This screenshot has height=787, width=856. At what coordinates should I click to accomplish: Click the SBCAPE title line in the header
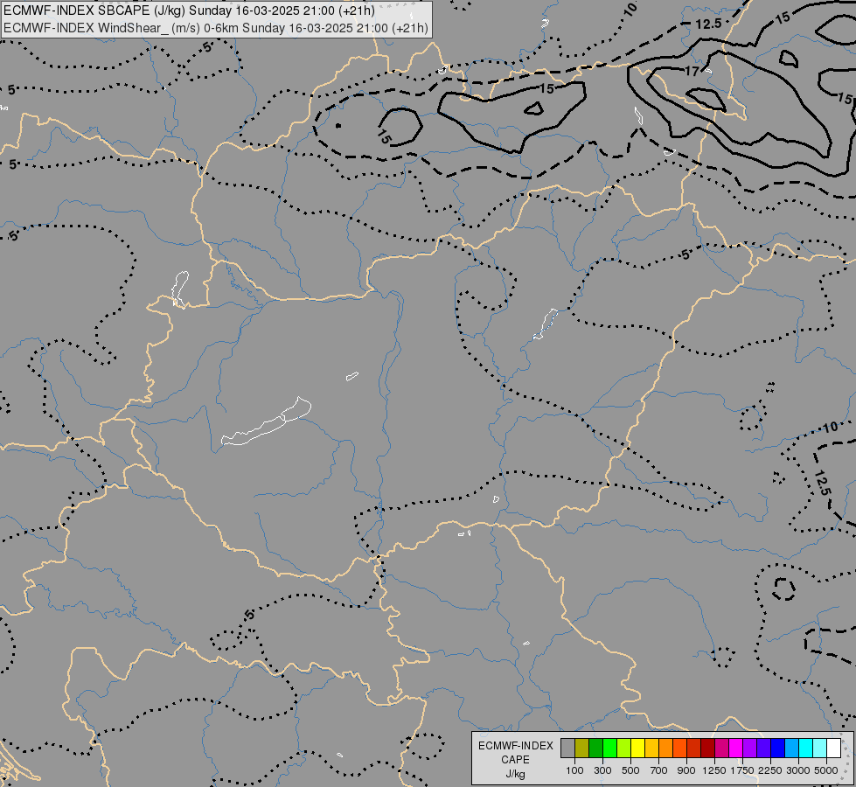[x=189, y=10]
